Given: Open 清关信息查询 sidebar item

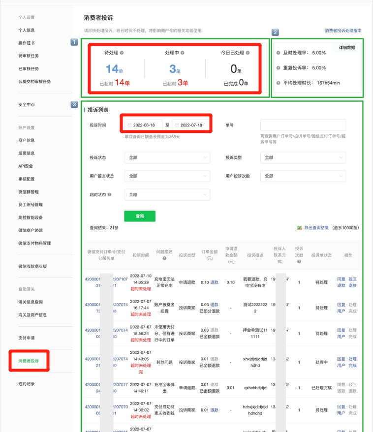Looking at the screenshot, I should click(31, 302).
